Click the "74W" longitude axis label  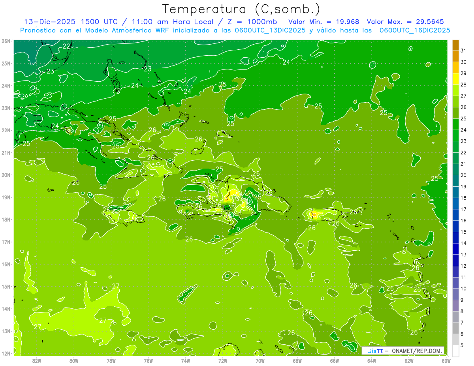click(186, 360)
